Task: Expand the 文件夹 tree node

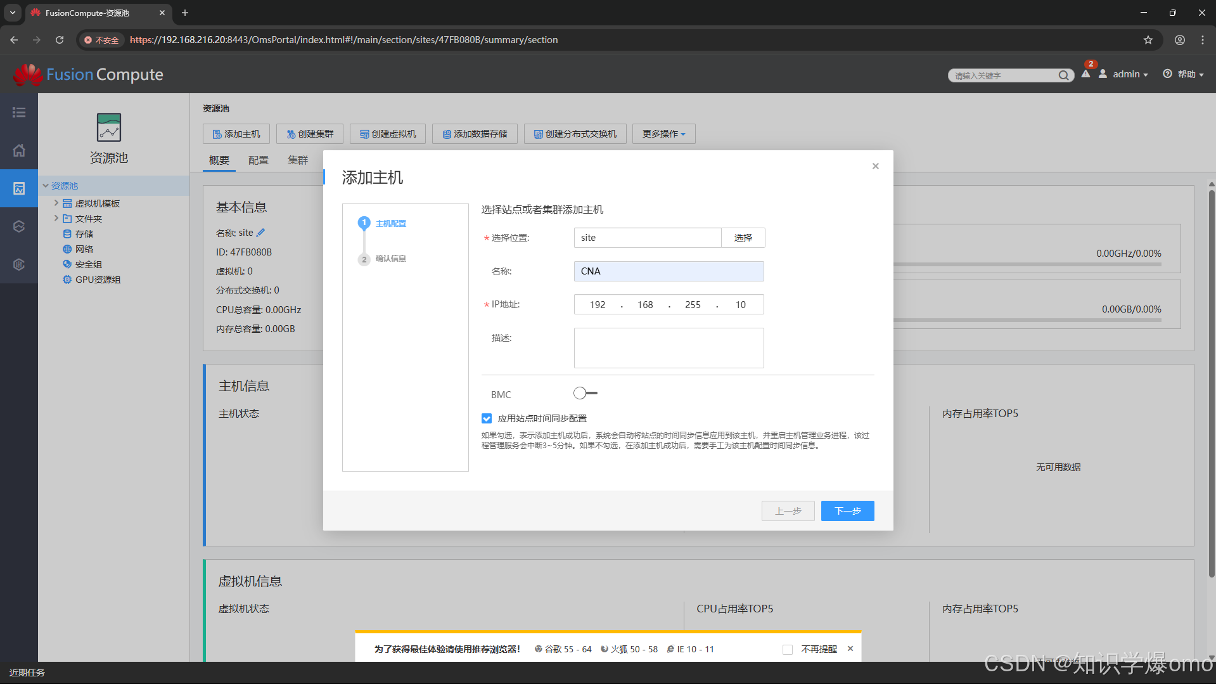Action: point(56,218)
